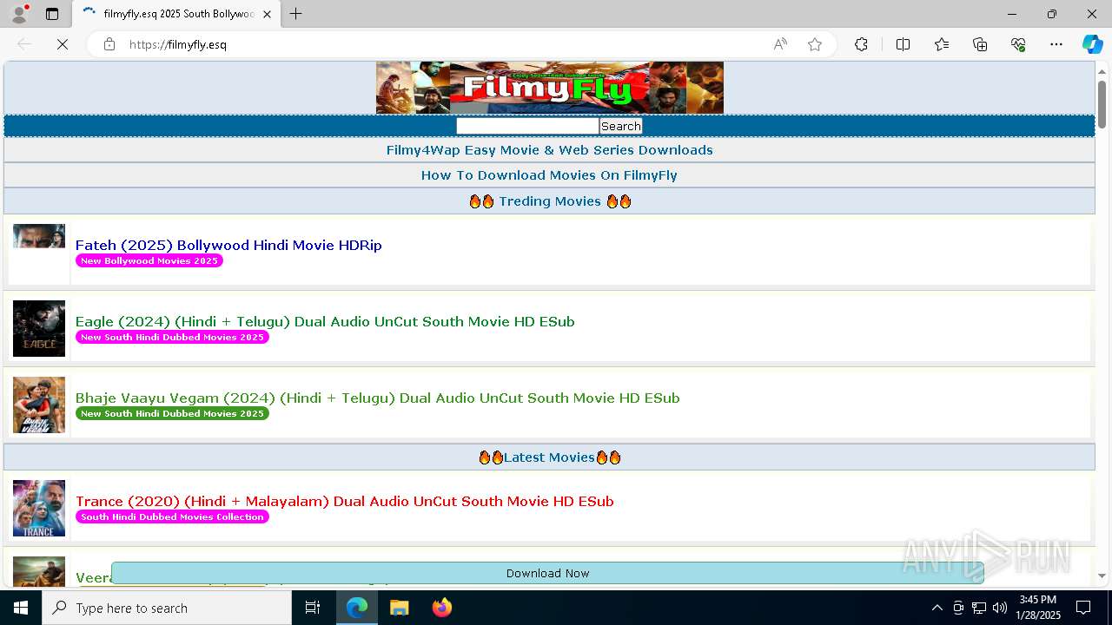Open Filmy4Wap Easy Movie & Web Series link
This screenshot has width=1112, height=625.
click(x=549, y=150)
